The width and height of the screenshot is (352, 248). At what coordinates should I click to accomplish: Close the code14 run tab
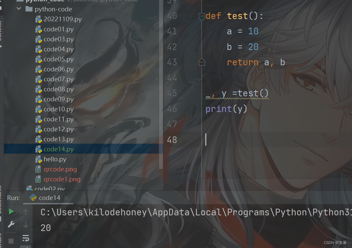[66, 198]
